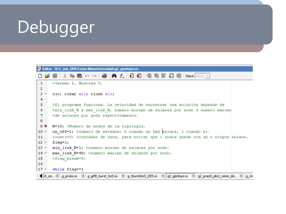Close the g_gPB_burst_QoS.m tab

point(123,176)
